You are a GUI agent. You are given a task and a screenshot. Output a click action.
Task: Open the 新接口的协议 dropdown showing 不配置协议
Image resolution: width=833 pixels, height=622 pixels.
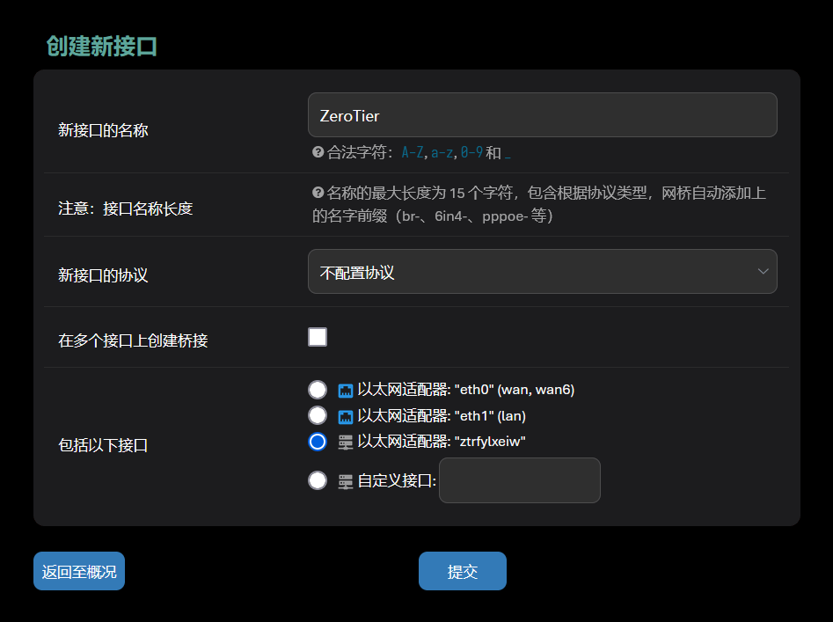pos(528,272)
